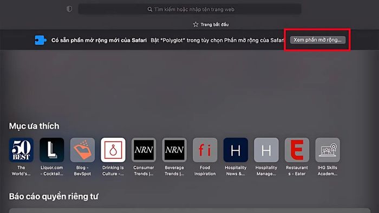
Task: Click the search magnifier icon in address bar
Action: (150, 9)
